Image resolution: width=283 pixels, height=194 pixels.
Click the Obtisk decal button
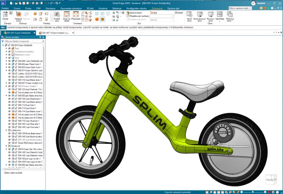[x=179, y=13]
